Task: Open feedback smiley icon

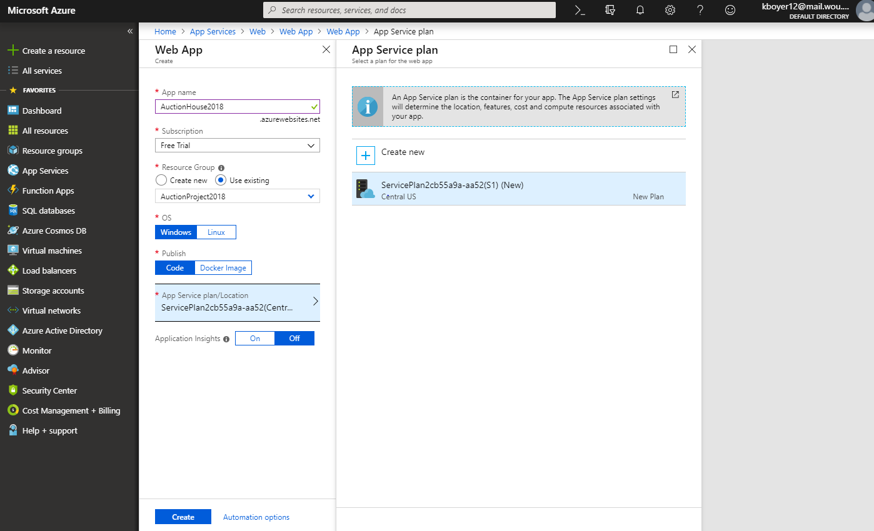Action: (730, 10)
